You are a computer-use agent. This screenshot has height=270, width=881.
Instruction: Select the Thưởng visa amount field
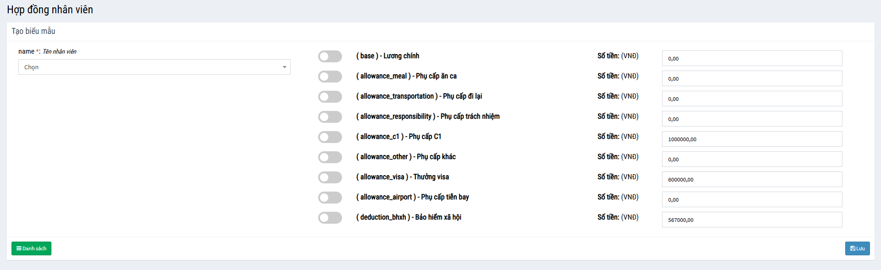pos(752,179)
